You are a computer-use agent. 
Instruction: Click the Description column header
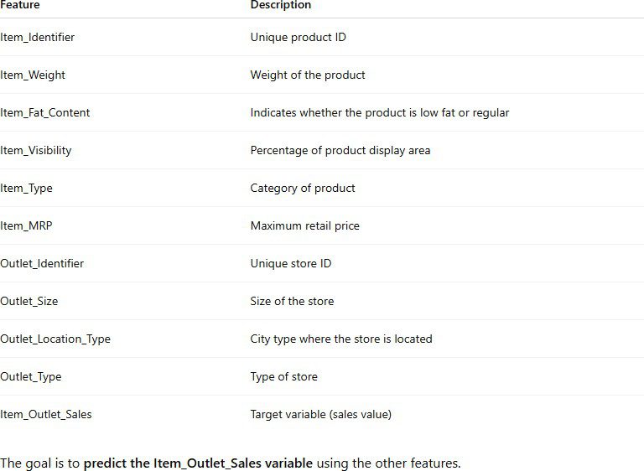281,5
